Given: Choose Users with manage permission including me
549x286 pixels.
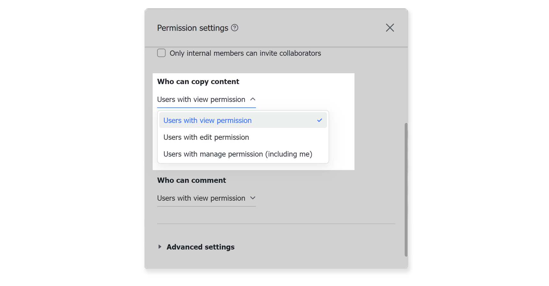Looking at the screenshot, I should [x=238, y=154].
